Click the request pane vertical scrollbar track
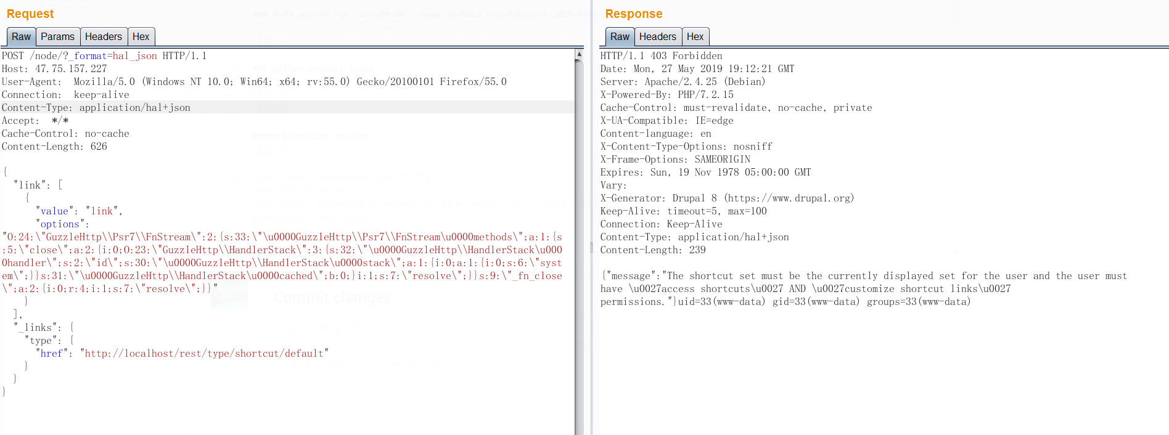 (x=579, y=246)
